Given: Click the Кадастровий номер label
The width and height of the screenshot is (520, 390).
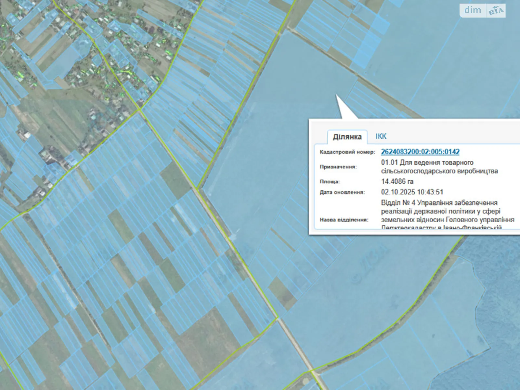Looking at the screenshot, I should [347, 152].
